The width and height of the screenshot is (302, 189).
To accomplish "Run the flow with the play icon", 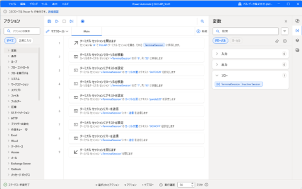I will pos(57,21).
